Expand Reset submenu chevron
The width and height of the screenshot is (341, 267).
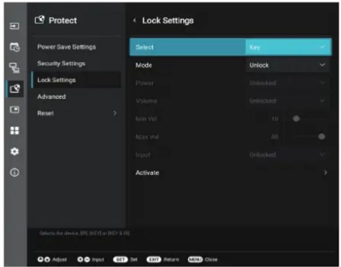(114, 113)
